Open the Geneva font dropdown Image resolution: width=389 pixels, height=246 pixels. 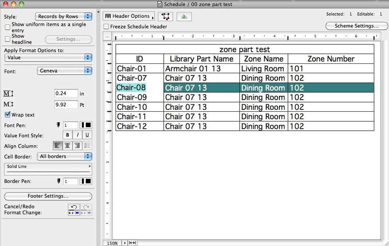pos(64,70)
